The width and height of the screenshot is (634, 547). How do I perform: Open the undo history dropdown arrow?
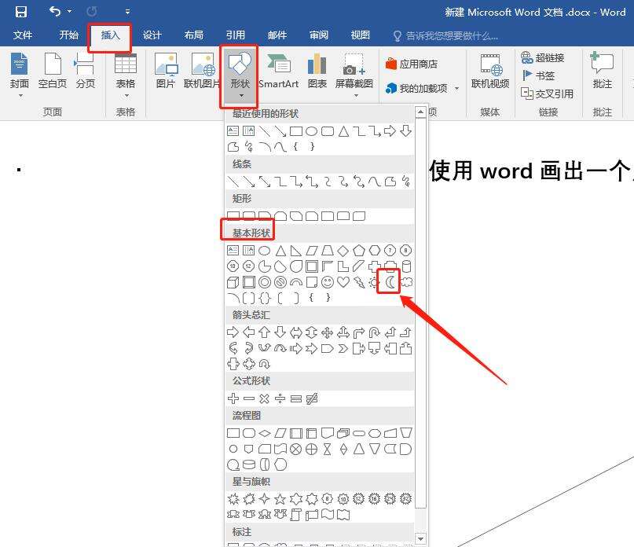point(70,11)
